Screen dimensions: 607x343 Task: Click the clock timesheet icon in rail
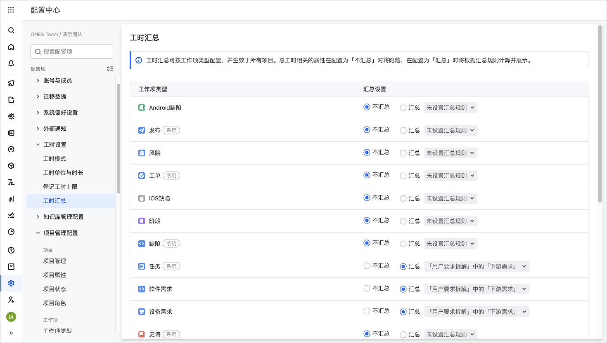point(11,232)
